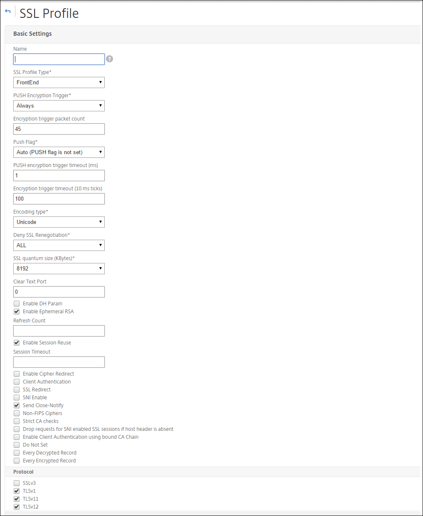Viewport: 423px width, 516px height.
Task: Uncheck Enable Session Reuse
Action: [17, 343]
